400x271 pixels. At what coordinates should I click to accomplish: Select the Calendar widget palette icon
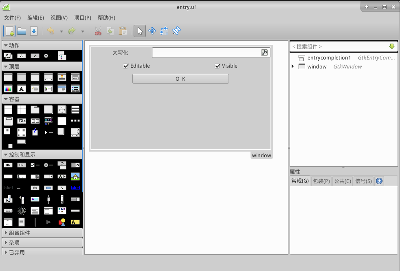(x=8, y=222)
